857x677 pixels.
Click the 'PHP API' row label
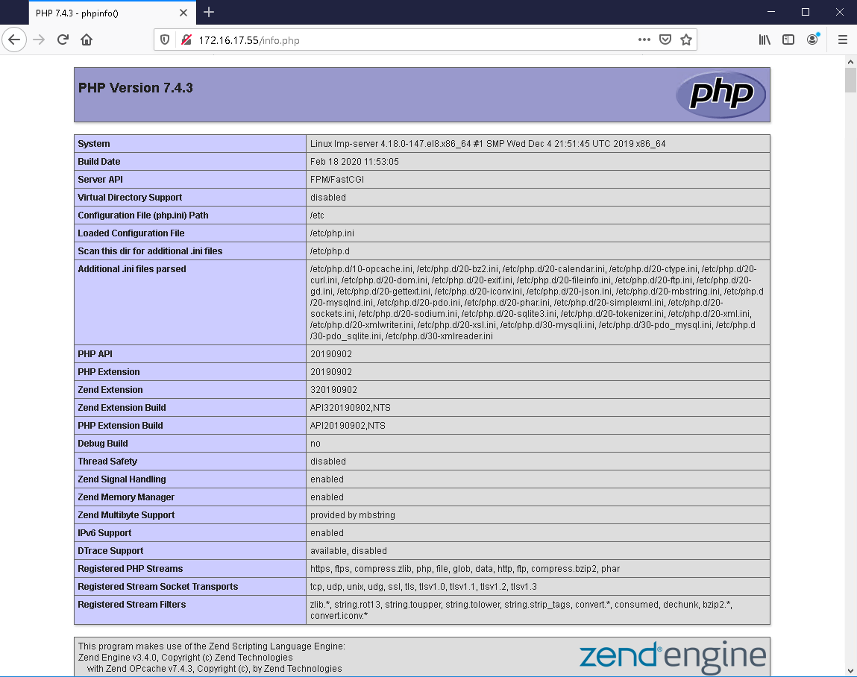coord(95,354)
